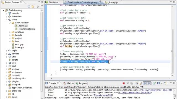Click the i18n globe icon

(x=10, y=63)
